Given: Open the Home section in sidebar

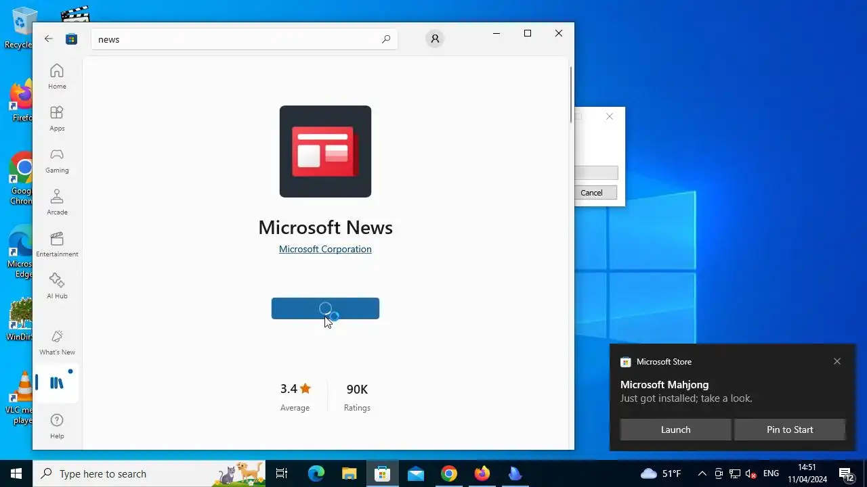Looking at the screenshot, I should coord(57,76).
